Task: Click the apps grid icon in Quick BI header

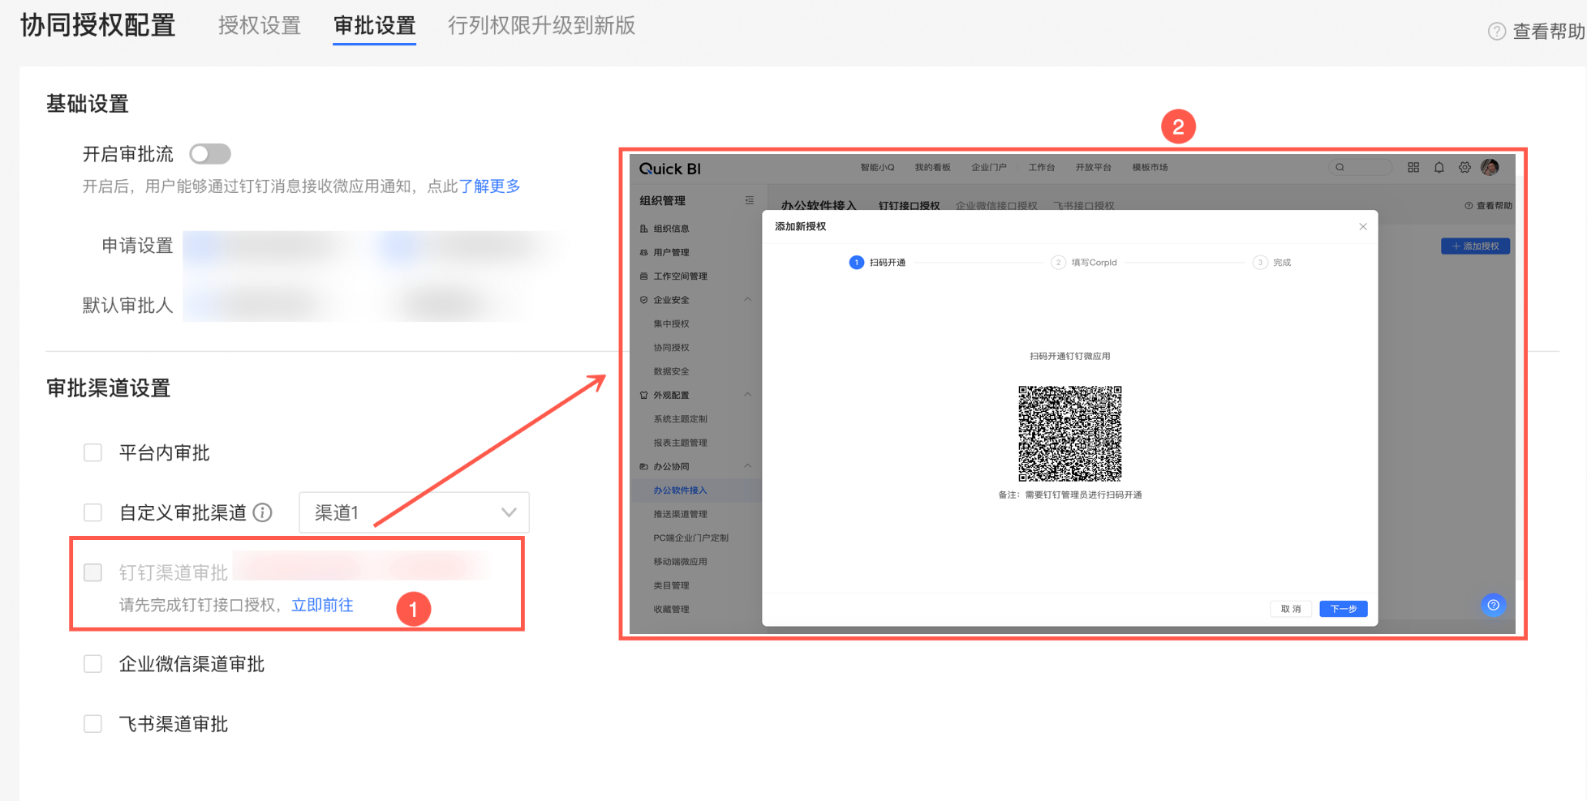Action: coord(1413,167)
